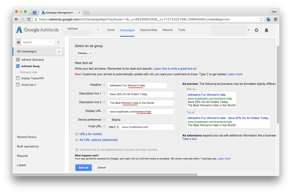Click the horizontal scrollbar at page bottom
The height and width of the screenshot is (194, 292).
pos(105,175)
